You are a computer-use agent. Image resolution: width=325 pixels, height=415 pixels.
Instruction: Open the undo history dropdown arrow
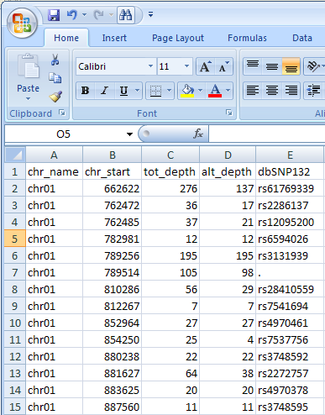point(85,15)
